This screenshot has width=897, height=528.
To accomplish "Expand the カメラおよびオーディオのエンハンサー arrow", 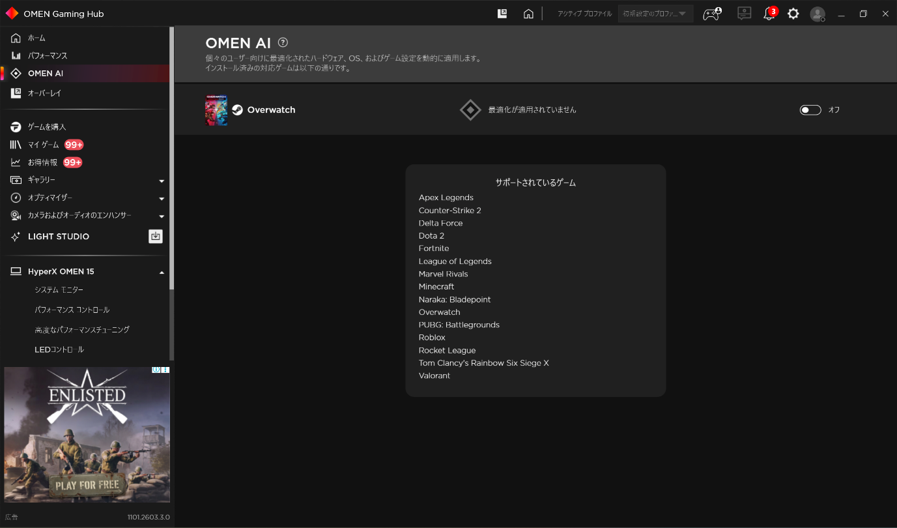I will pyautogui.click(x=162, y=216).
